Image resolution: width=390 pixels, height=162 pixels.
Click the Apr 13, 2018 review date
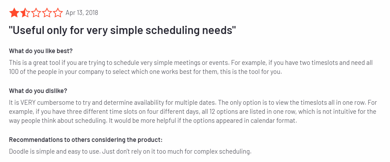coord(82,13)
